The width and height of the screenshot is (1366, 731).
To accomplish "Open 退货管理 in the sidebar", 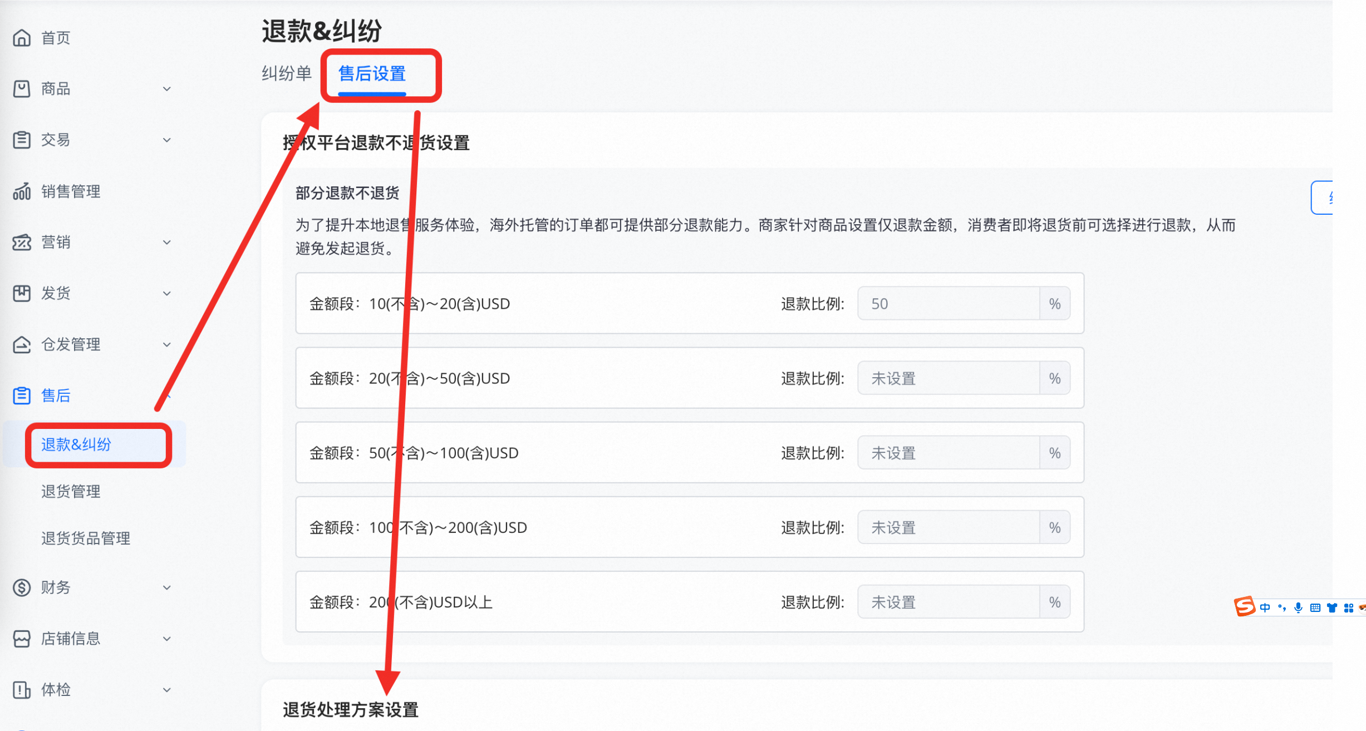I will pyautogui.click(x=71, y=491).
